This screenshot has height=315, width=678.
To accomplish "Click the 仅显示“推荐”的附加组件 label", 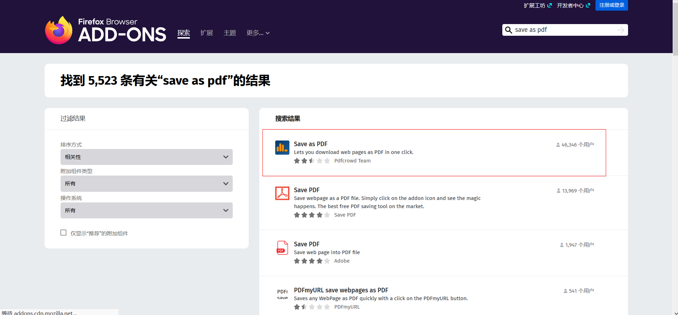I will point(99,233).
